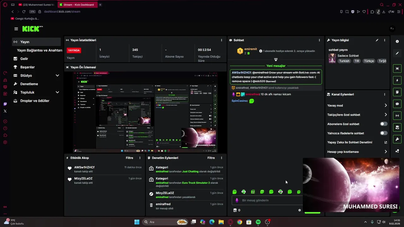404x227 pixels.
Task: Toggle chat bubble widget icon in right rail
Action: pos(397,104)
